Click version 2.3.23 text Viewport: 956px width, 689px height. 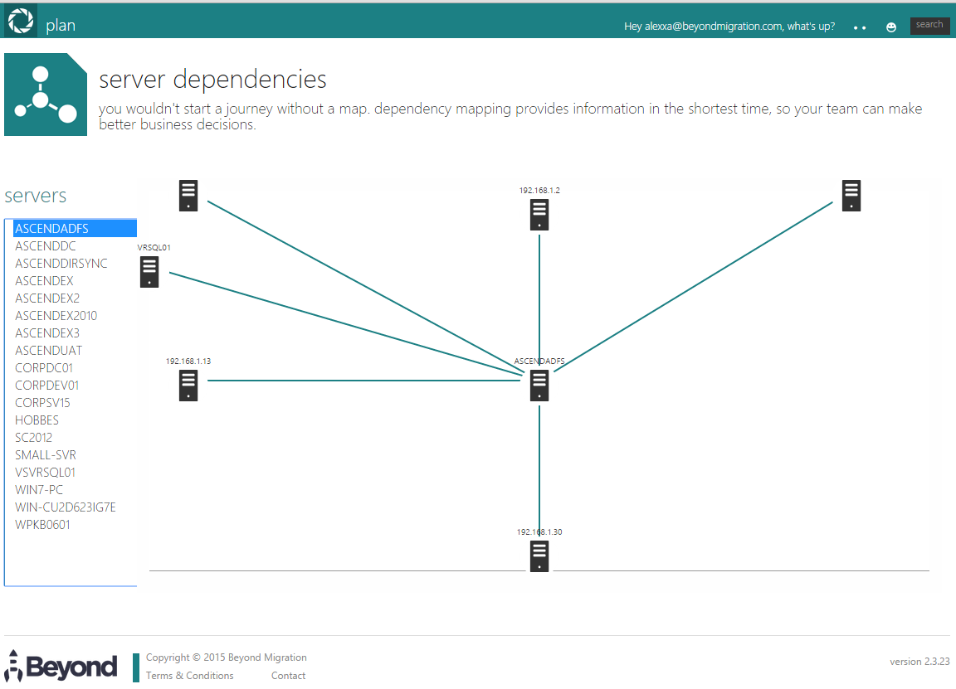click(919, 662)
